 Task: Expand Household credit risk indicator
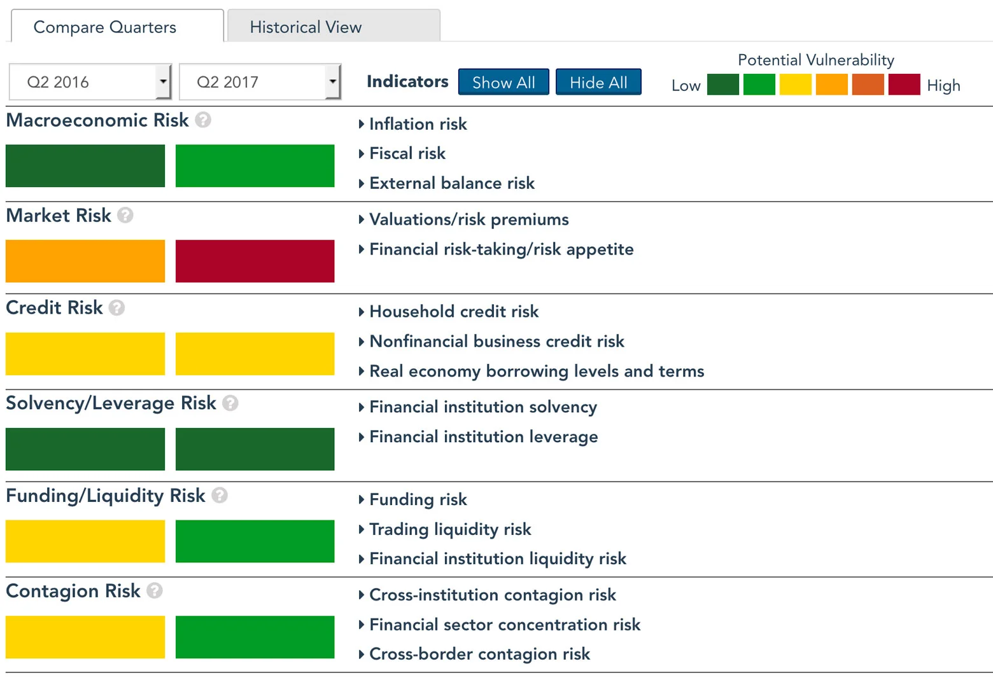pyautogui.click(x=453, y=312)
